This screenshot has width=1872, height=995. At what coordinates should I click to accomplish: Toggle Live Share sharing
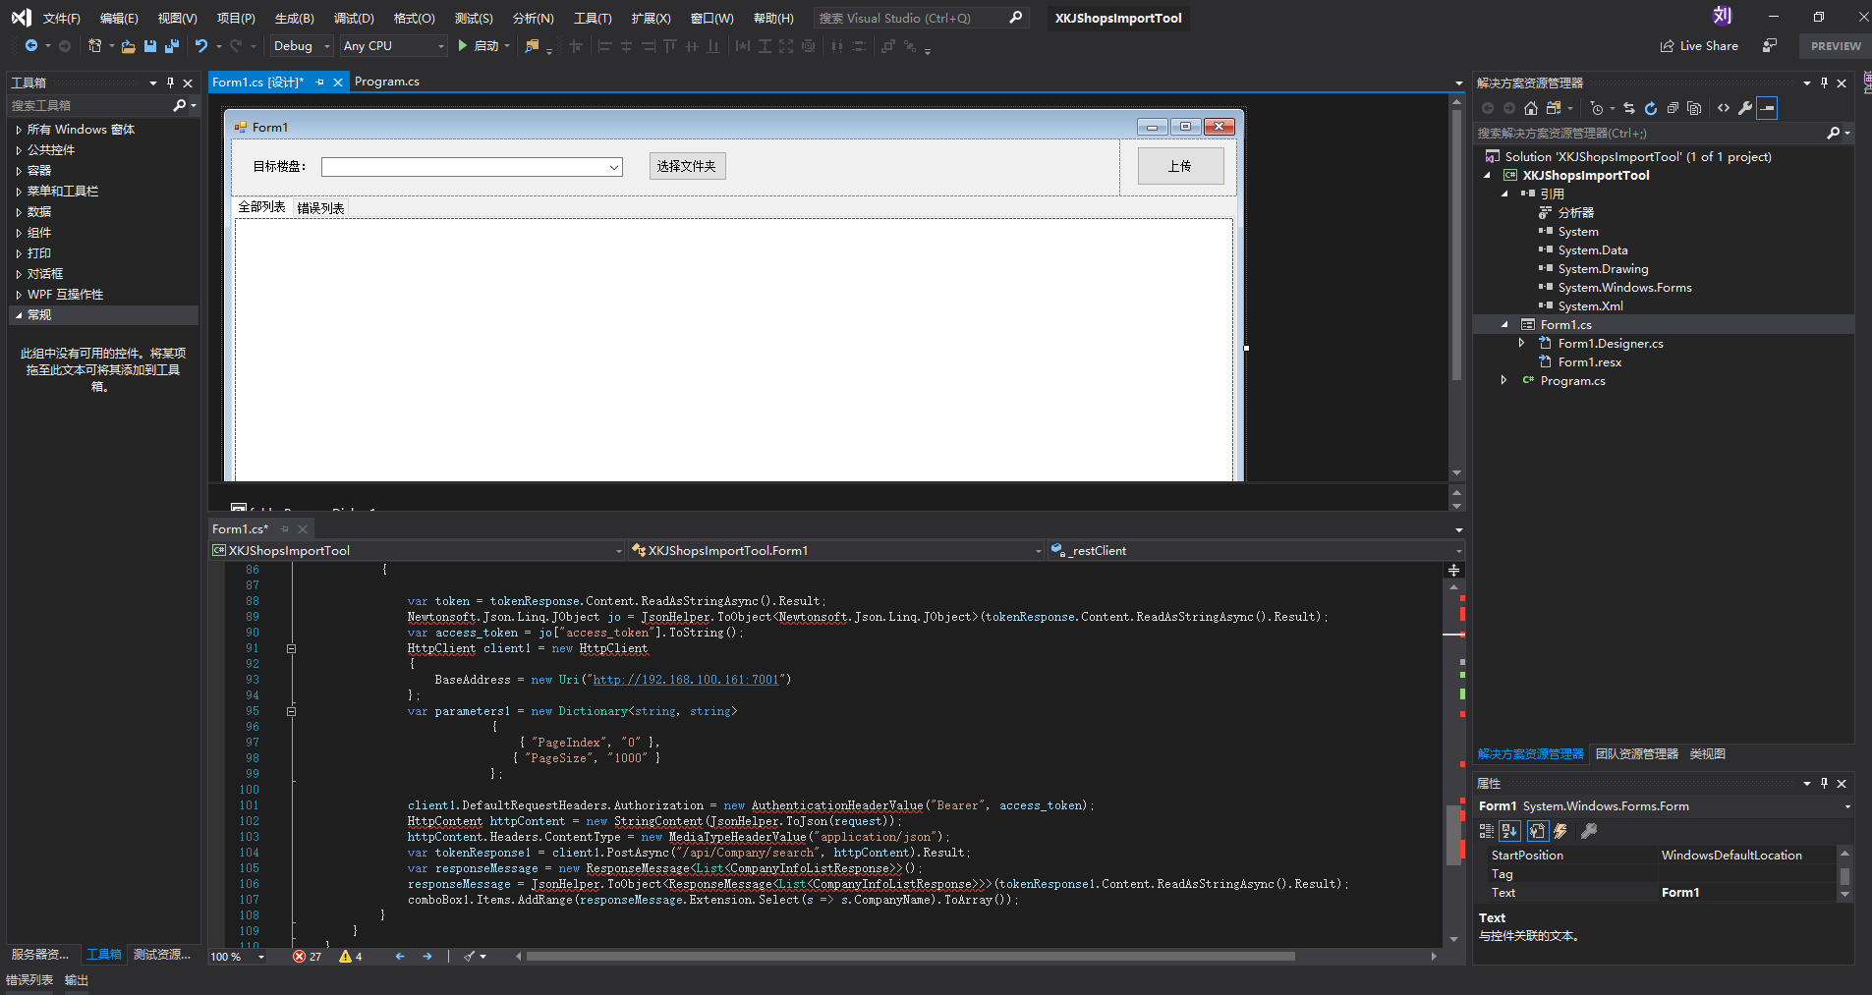coord(1699,45)
